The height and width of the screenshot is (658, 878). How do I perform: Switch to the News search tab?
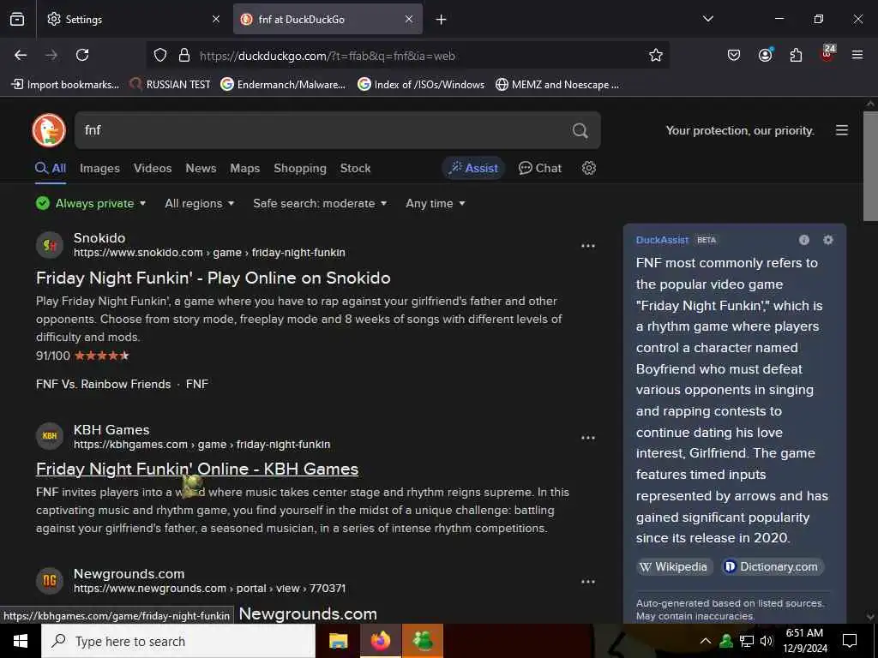[x=201, y=168]
